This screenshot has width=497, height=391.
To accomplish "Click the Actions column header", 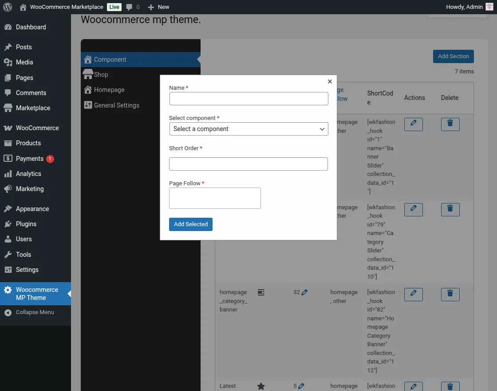I will pyautogui.click(x=414, y=98).
